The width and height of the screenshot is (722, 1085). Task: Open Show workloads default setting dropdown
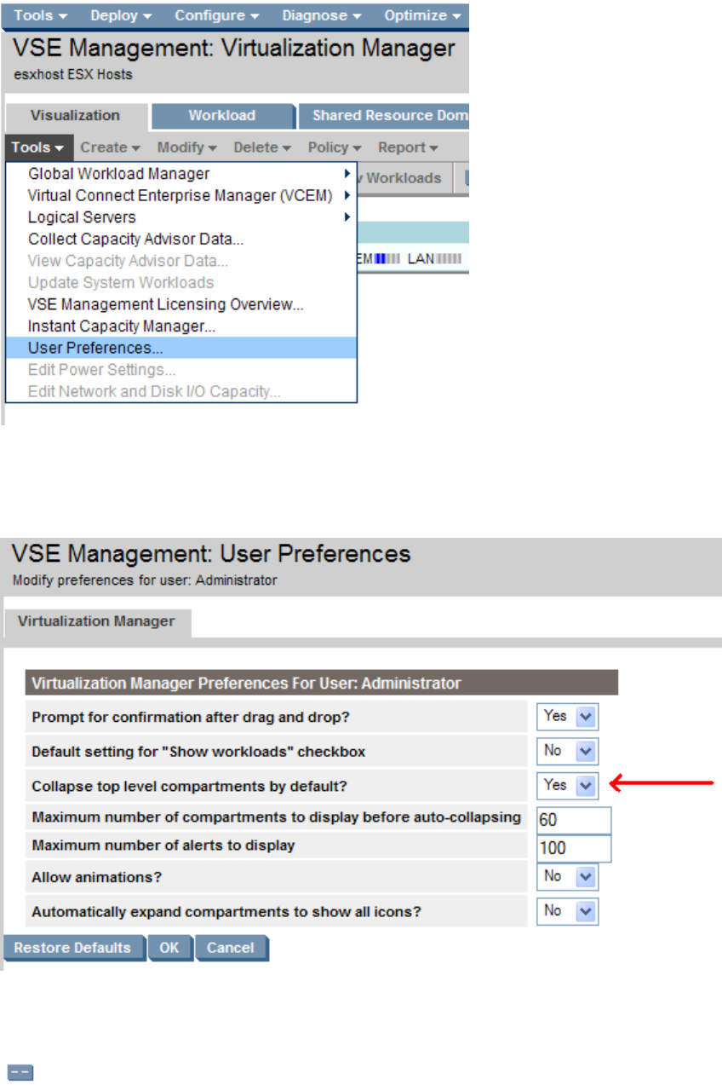tap(567, 751)
